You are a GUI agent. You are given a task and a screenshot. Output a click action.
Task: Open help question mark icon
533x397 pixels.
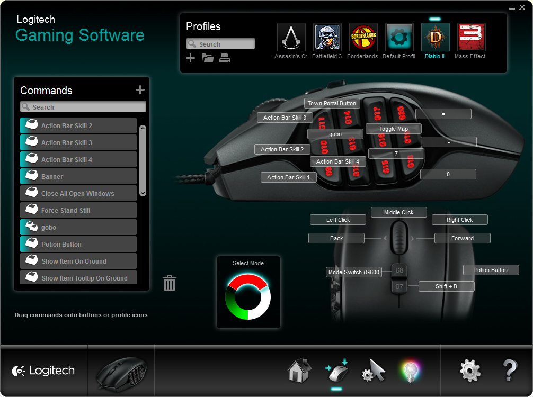click(x=509, y=371)
